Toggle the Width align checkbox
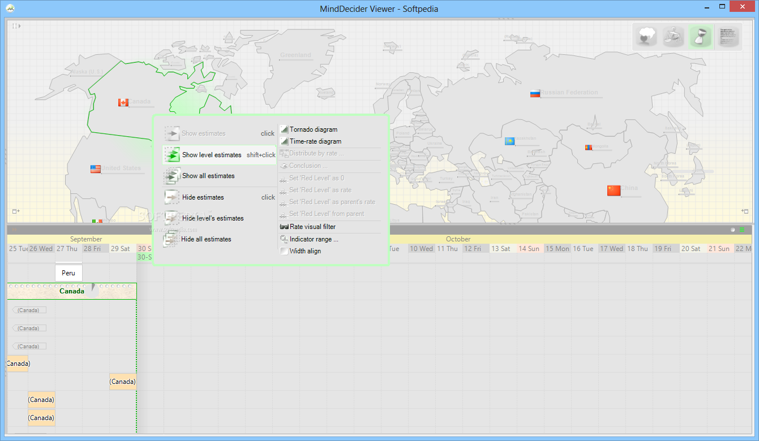This screenshot has height=441, width=759. [284, 251]
